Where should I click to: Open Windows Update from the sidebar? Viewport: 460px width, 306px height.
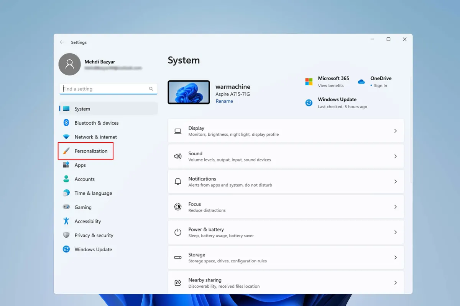click(x=93, y=249)
